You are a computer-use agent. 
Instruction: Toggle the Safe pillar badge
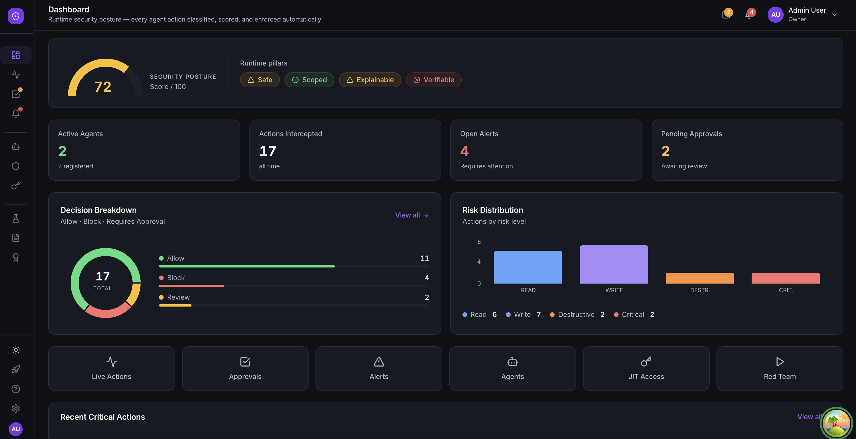(260, 80)
